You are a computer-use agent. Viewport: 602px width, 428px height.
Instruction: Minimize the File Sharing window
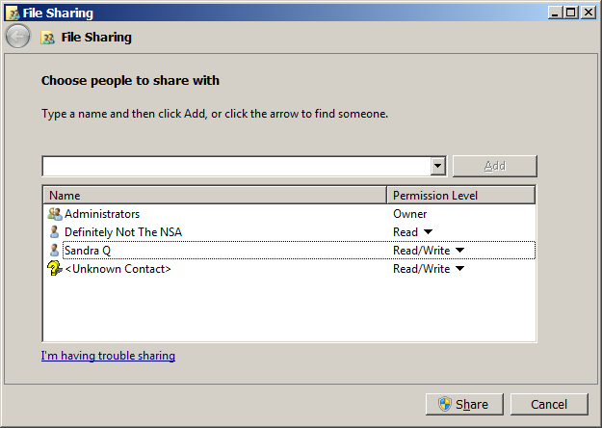555,13
